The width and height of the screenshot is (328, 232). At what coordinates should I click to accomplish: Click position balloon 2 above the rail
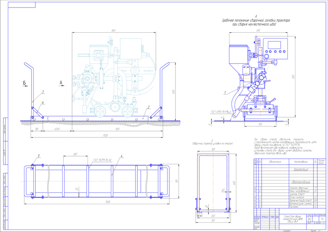pyautogui.click(x=148, y=107)
